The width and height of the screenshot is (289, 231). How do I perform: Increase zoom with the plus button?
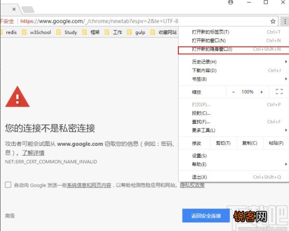point(261,92)
